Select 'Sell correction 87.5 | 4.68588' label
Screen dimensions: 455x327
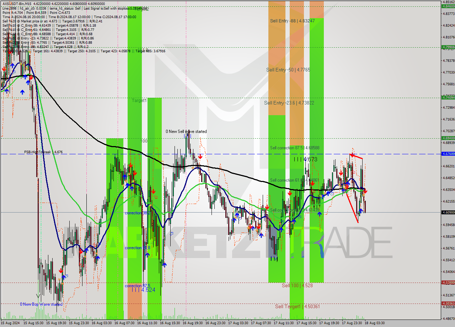(295, 148)
